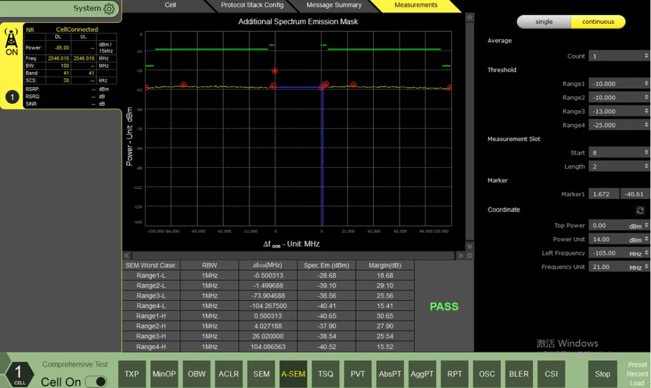Open Top Power dBm unit dropdown

[638, 226]
